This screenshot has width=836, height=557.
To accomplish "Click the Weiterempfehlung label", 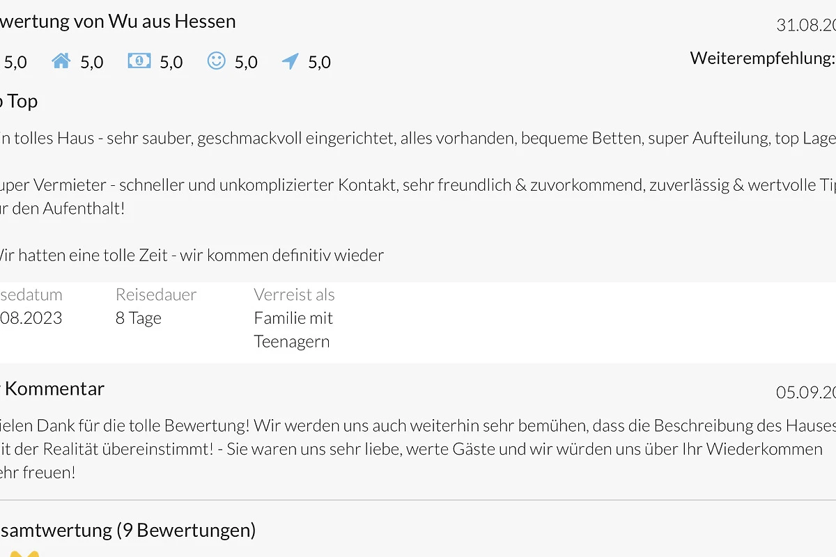I will click(x=763, y=58).
